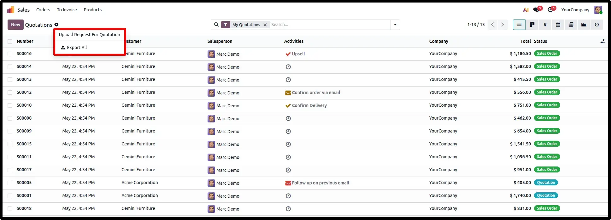Click Marc Demo avatar in S00016 row
The image size is (611, 220).
[211, 54]
